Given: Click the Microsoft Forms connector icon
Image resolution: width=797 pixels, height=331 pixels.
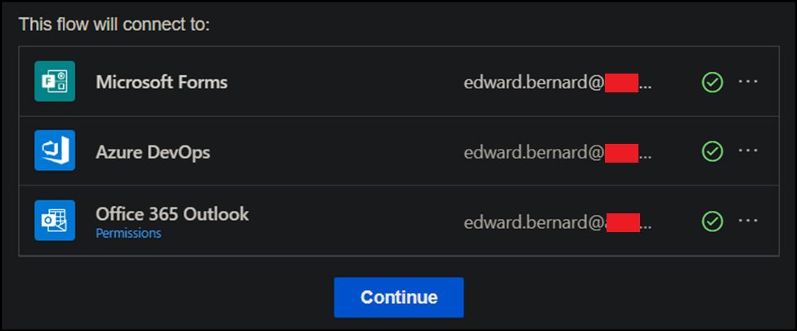Looking at the screenshot, I should click(55, 82).
